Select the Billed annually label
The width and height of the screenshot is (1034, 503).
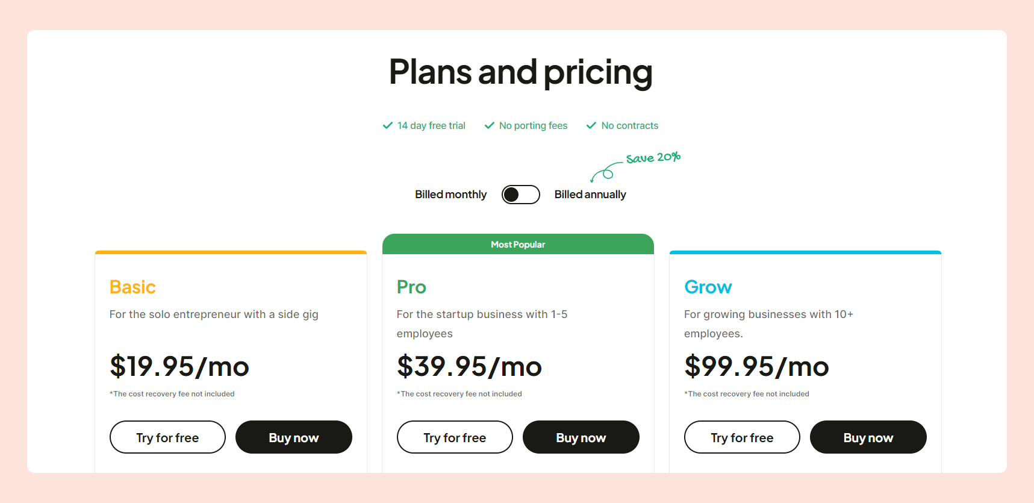point(590,195)
